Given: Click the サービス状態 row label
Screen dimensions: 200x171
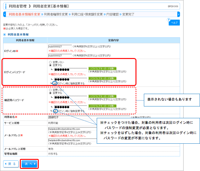Looking at the screenshot, I should click(x=12, y=123).
